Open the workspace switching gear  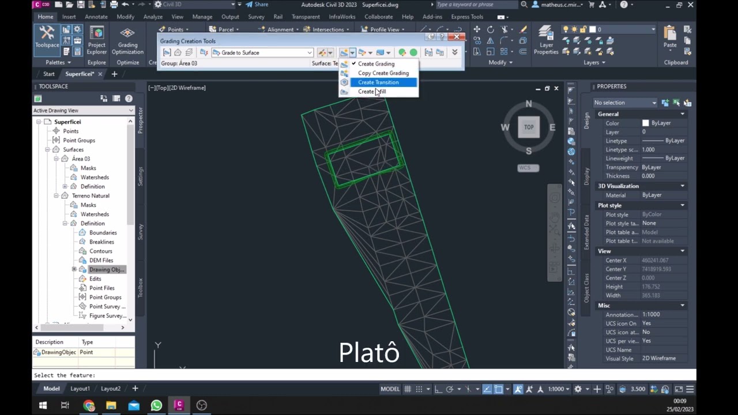(x=578, y=389)
